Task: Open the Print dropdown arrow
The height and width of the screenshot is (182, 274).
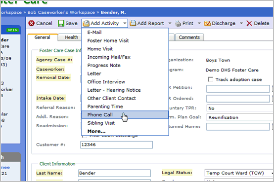Action: pyautogui.click(x=199, y=23)
